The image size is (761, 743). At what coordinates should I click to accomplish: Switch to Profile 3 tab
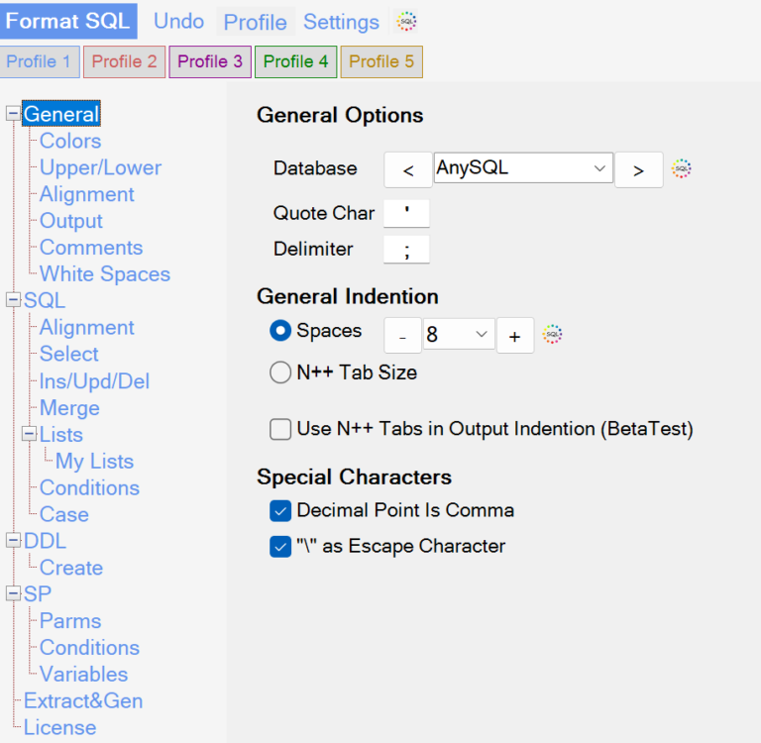(210, 61)
